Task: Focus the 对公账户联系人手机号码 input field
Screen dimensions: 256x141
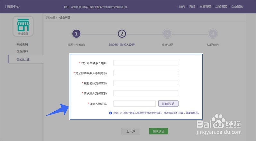Action: [146, 73]
